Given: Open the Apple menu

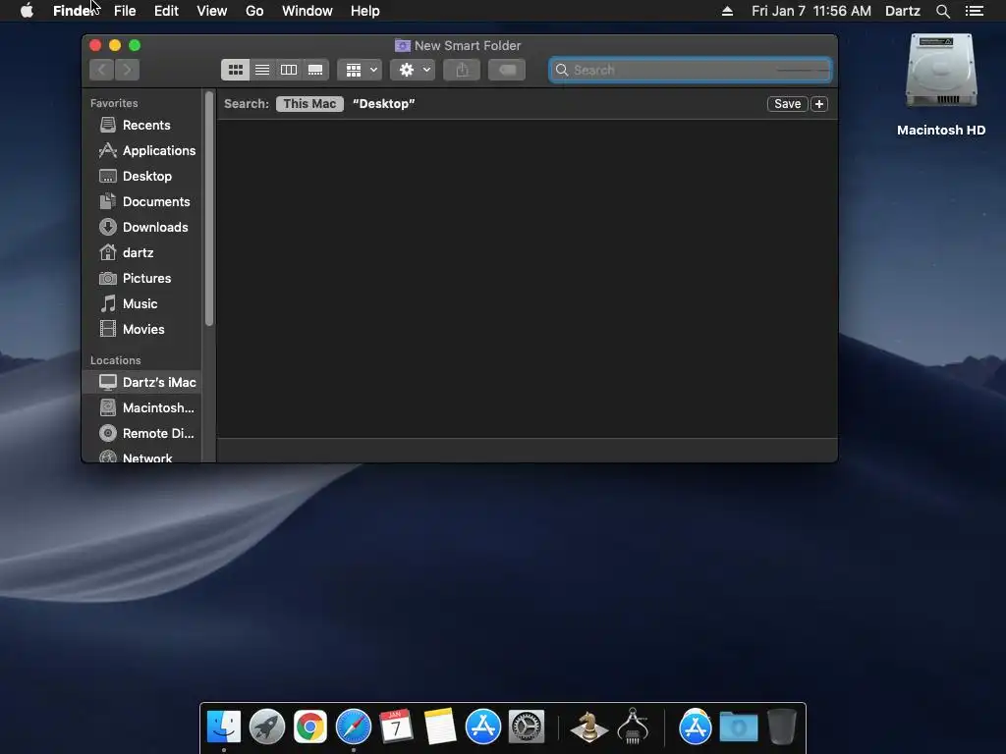Looking at the screenshot, I should [x=27, y=11].
